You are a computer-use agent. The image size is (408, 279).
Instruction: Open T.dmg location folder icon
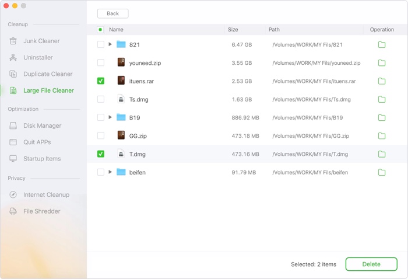point(382,154)
